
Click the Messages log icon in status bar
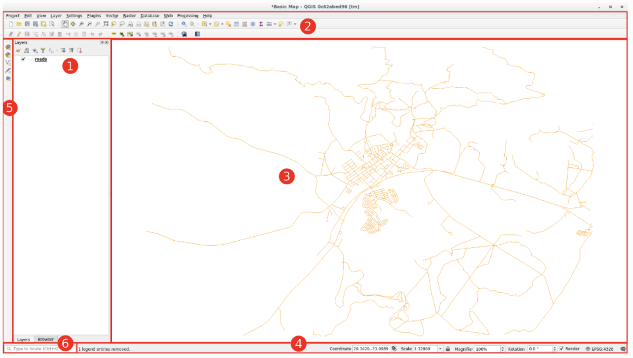point(623,349)
